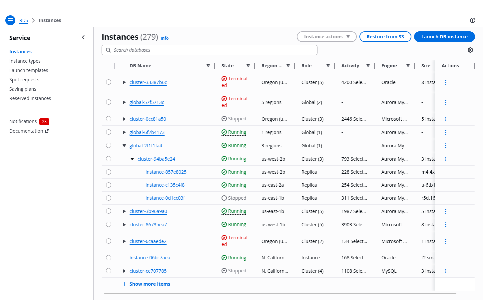Screen dimensions: 483x300
Task: Open actions menu for cluster-33387b6c
Action: (445, 82)
